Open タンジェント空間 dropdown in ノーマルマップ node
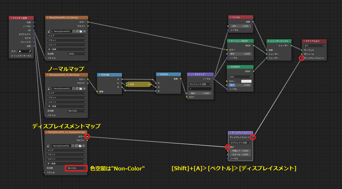 [x=200, y=84]
